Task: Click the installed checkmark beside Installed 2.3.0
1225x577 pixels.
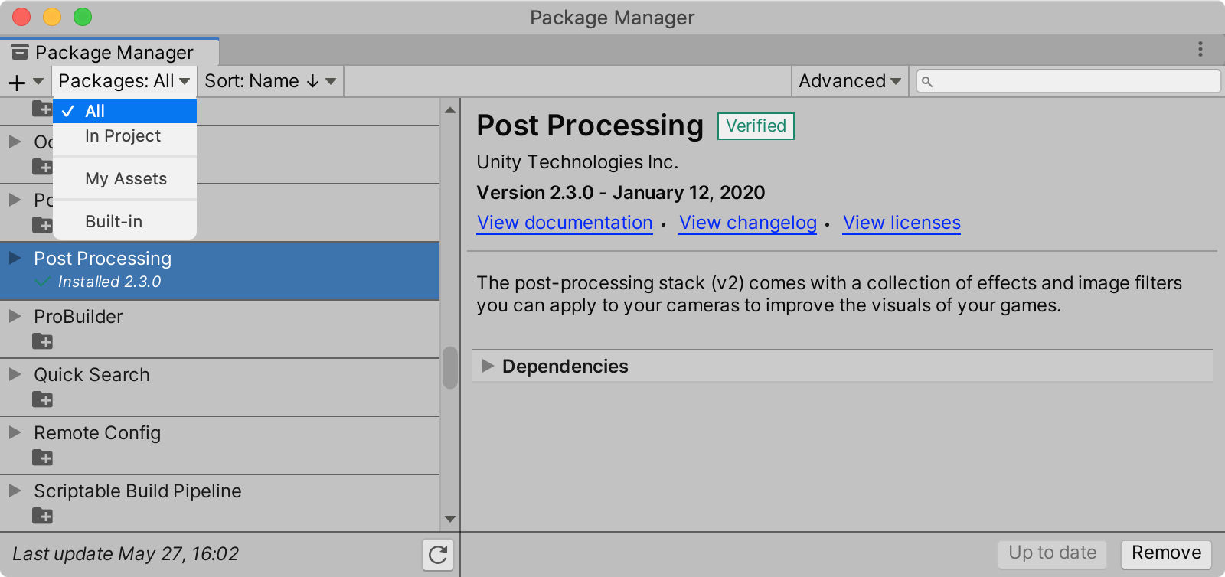Action: click(x=43, y=282)
